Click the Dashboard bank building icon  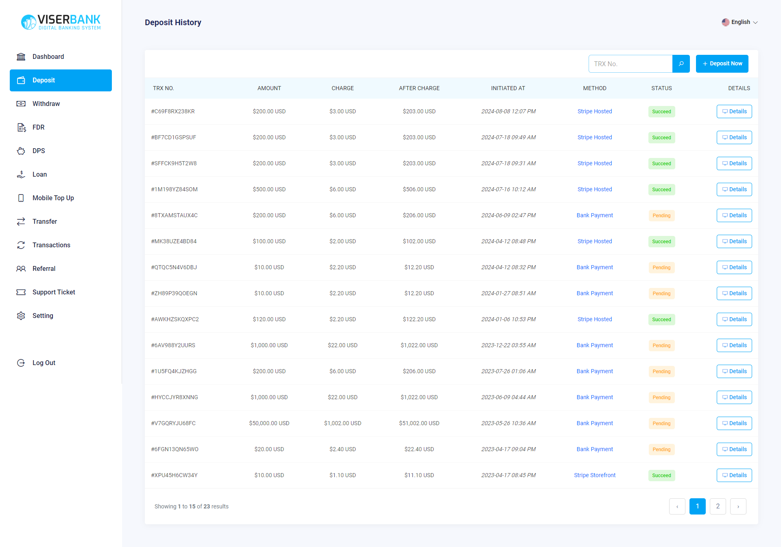point(21,57)
